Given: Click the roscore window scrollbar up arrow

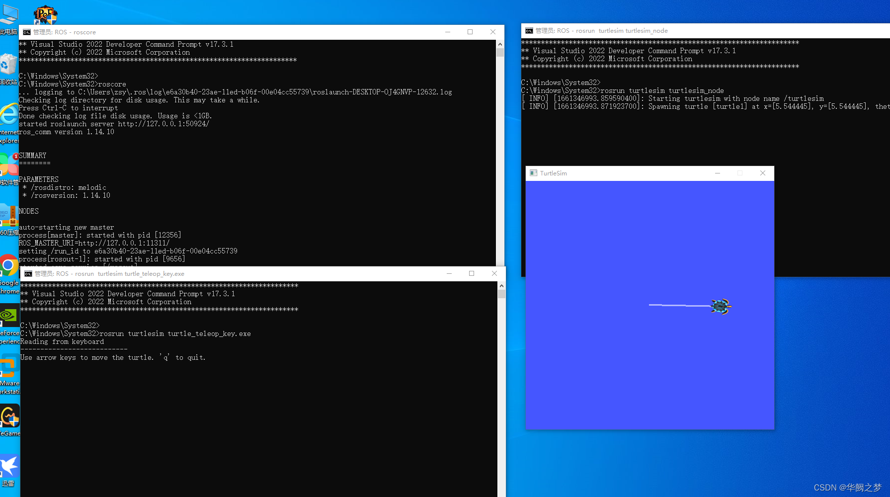Looking at the screenshot, I should click(x=500, y=44).
